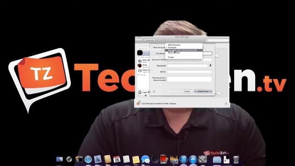Choose Standard account type

click(183, 47)
